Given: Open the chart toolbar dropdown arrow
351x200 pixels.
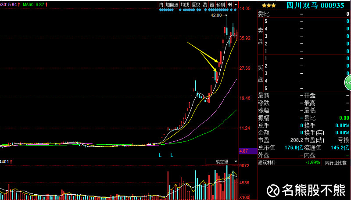Looking at the screenshot, I should pyautogui.click(x=236, y=5).
